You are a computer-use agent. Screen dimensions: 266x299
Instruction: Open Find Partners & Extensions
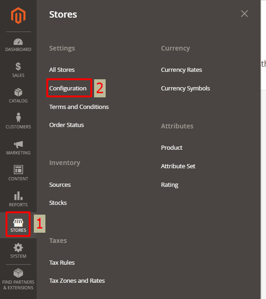coord(19,279)
